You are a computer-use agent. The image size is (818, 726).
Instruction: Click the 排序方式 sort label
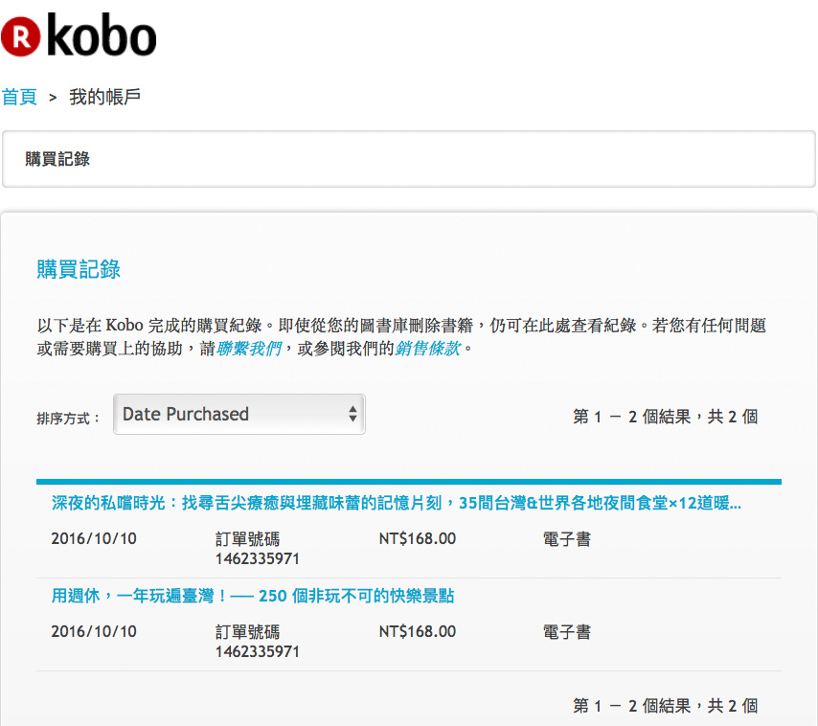[x=68, y=419]
